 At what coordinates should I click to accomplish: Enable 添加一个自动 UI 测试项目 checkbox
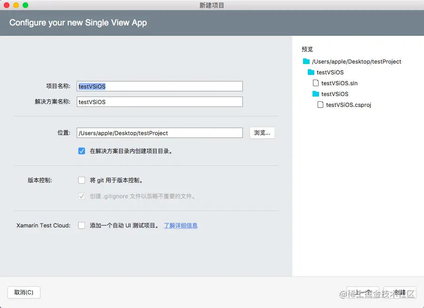click(x=82, y=226)
